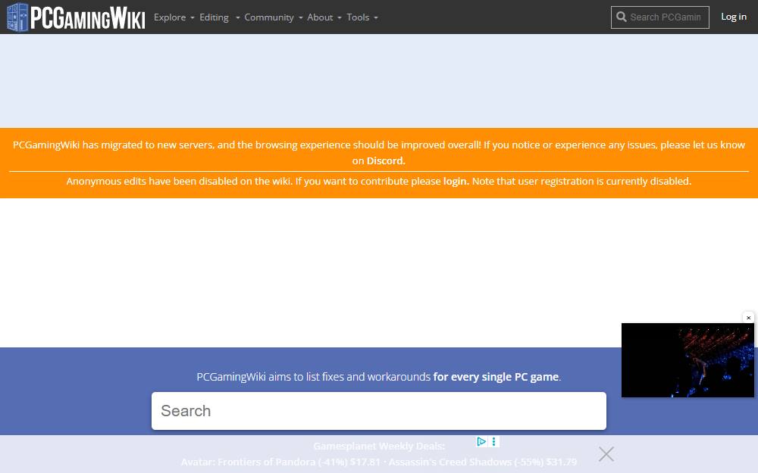
Task: Click Gamesplanet Weekly Deals heading
Action: 378,446
